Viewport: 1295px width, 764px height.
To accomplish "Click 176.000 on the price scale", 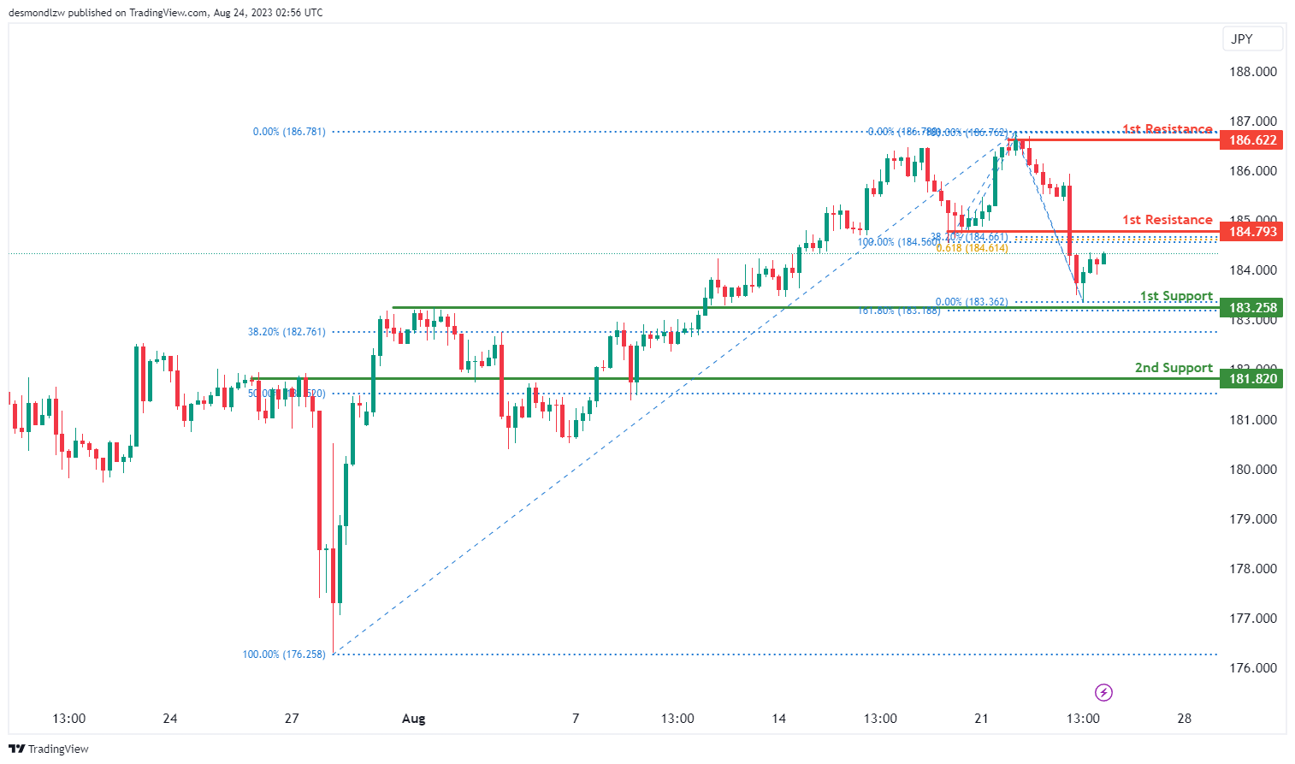I will click(1253, 668).
